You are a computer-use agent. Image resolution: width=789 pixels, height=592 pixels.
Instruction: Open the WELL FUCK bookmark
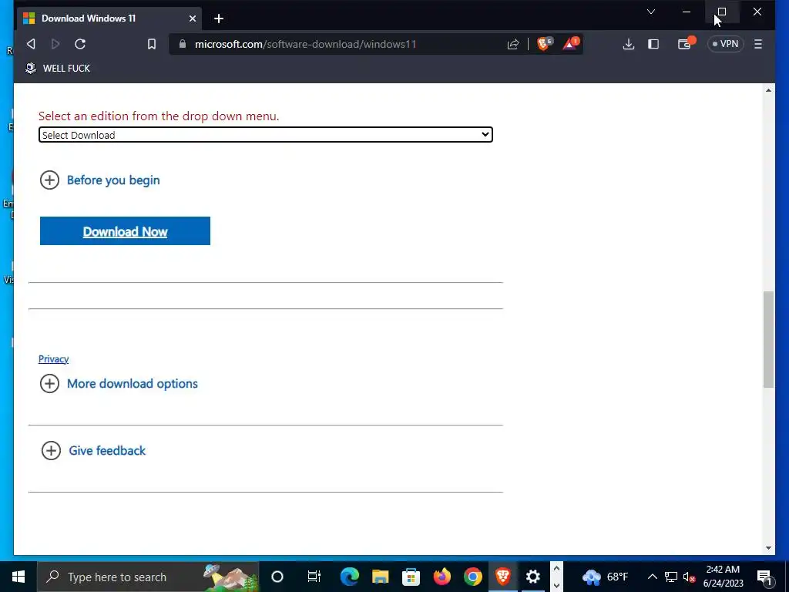58,68
